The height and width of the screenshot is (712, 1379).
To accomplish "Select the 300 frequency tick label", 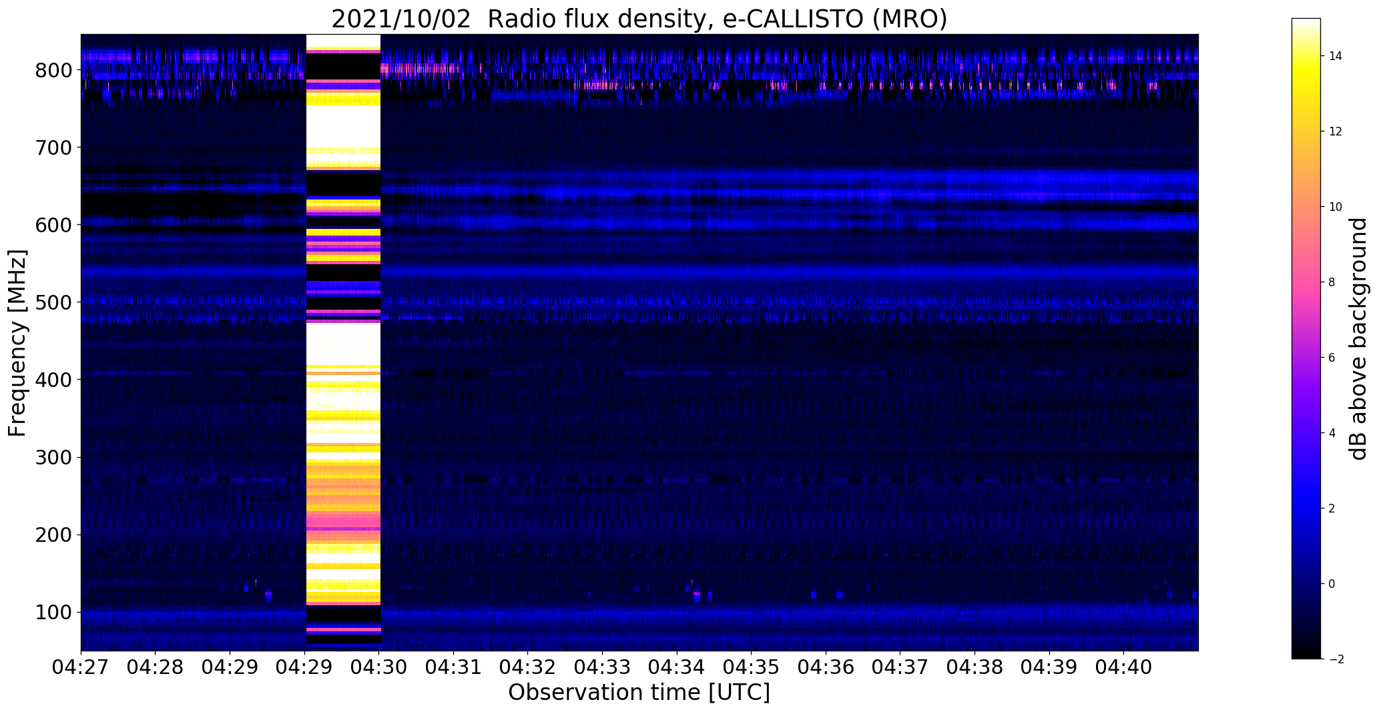I will click(54, 457).
